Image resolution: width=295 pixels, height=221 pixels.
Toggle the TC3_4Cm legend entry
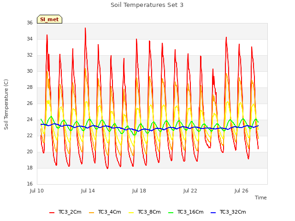point(105,212)
